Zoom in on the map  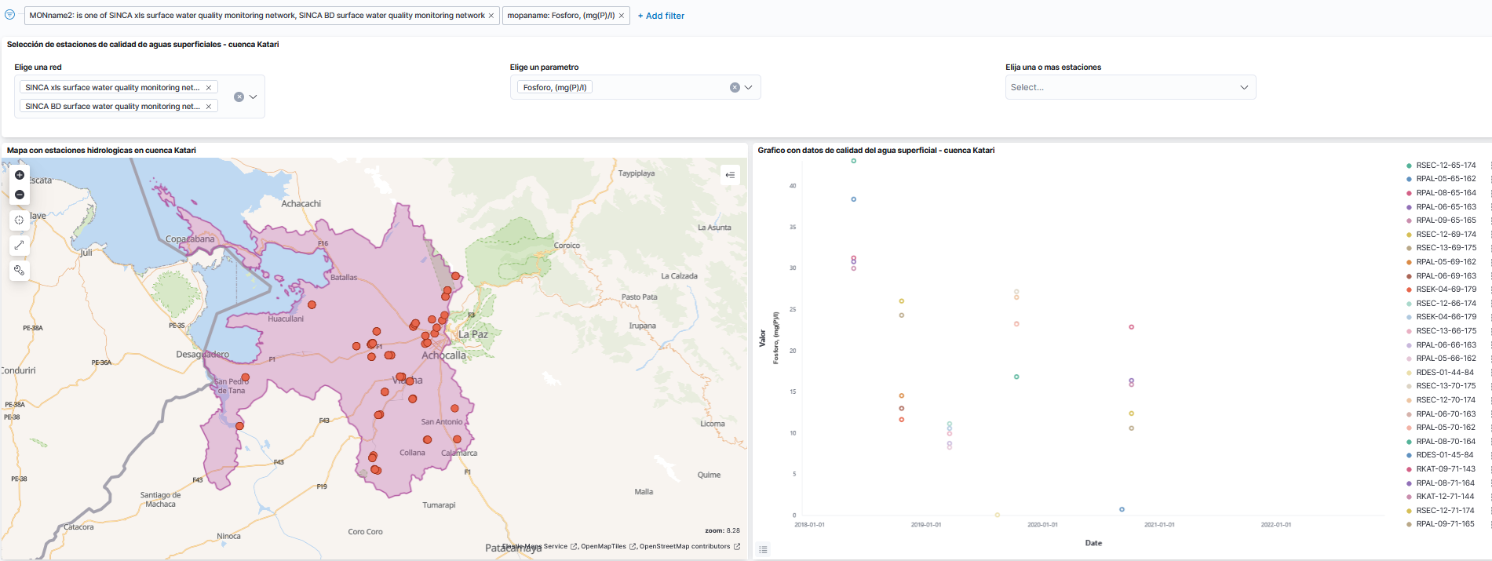click(x=20, y=175)
